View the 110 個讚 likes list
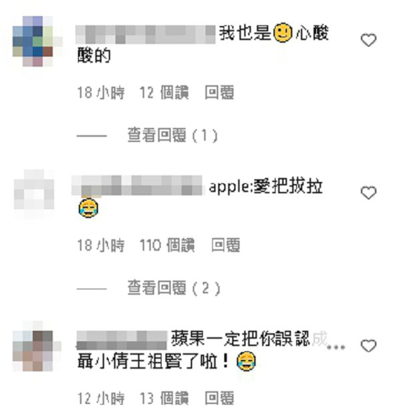 click(167, 245)
